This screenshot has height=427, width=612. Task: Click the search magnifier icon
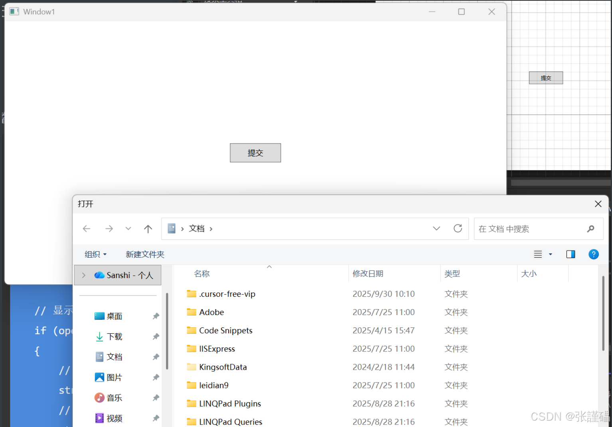[x=591, y=229]
